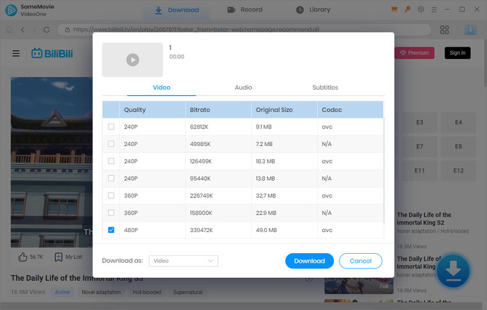Check the 240P 49985K row checkbox

tap(111, 144)
